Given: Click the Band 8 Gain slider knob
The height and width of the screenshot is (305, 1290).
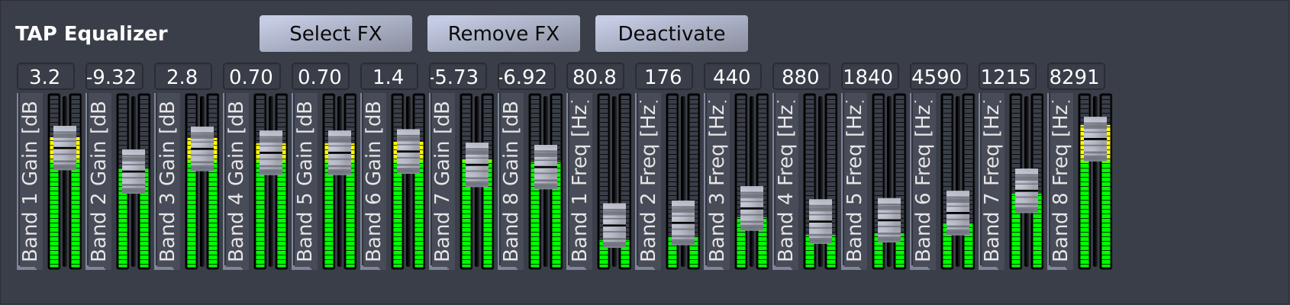Looking at the screenshot, I should [546, 166].
